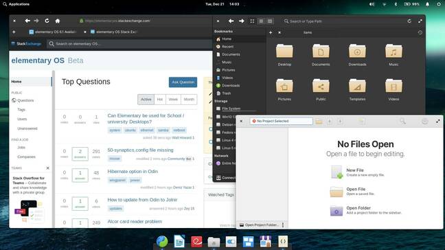Choose Open File in Code welcome
This screenshot has width=445, height=250.
click(x=352, y=192)
